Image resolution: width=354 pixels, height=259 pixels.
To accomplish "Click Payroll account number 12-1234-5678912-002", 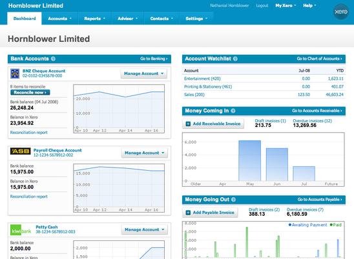I will 53,155.
